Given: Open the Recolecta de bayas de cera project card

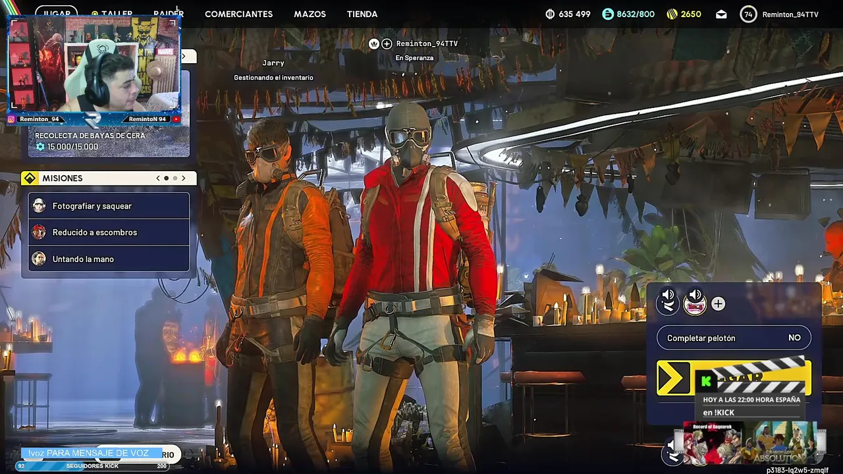Looking at the screenshot, I should point(109,141).
